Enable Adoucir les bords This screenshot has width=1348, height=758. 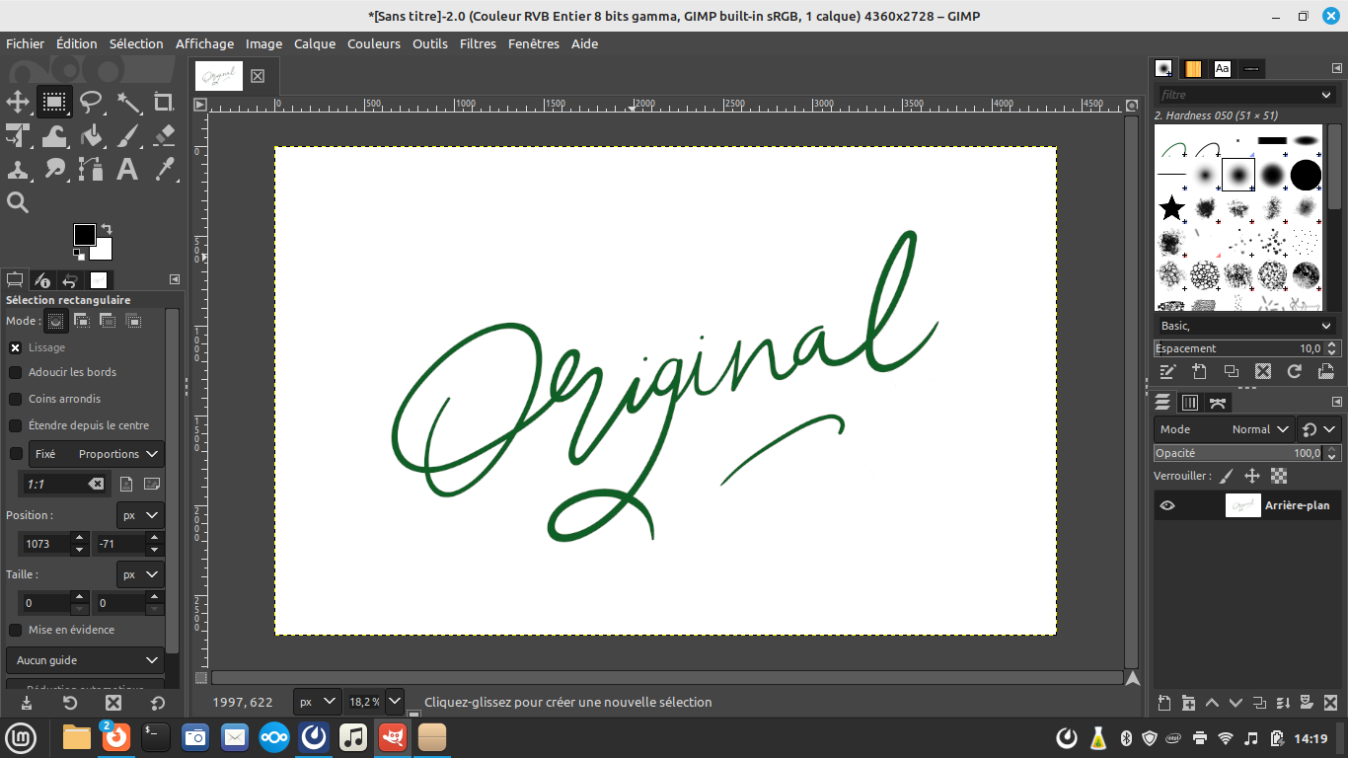(16, 372)
